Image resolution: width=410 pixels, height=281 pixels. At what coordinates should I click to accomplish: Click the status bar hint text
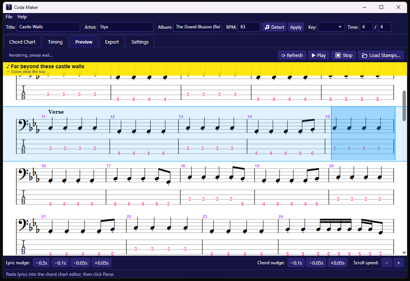point(60,274)
